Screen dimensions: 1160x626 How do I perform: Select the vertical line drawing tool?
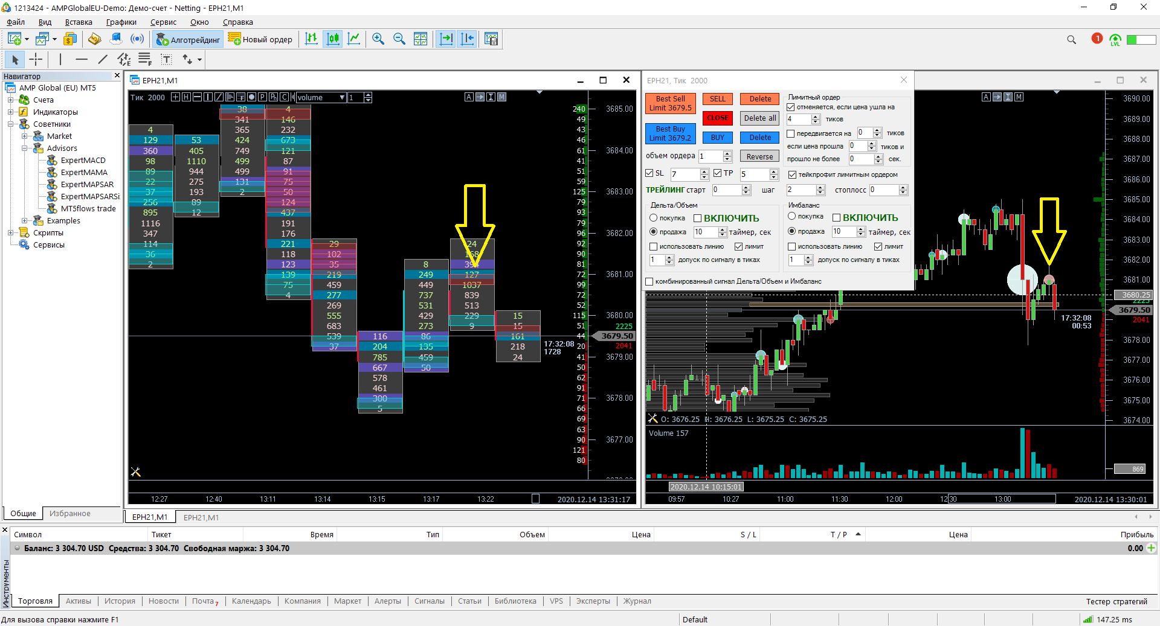(60, 59)
